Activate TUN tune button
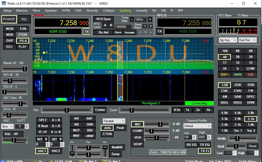This screenshot has height=162, width=262. pos(23,29)
